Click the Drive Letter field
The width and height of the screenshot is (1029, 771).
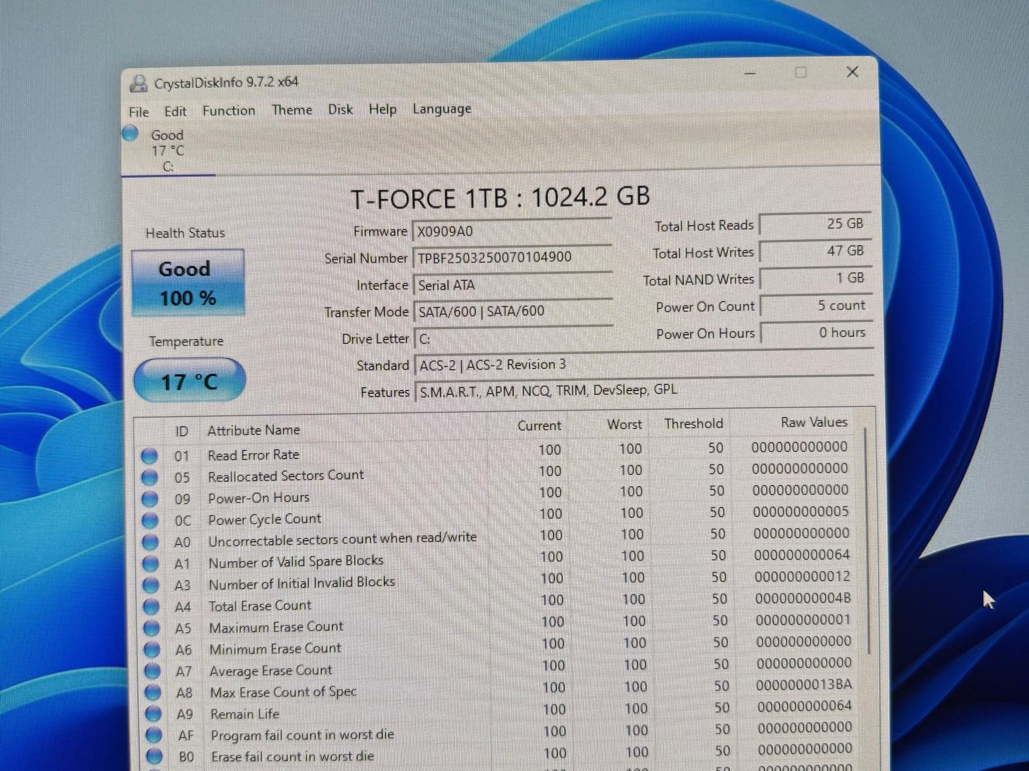[513, 338]
